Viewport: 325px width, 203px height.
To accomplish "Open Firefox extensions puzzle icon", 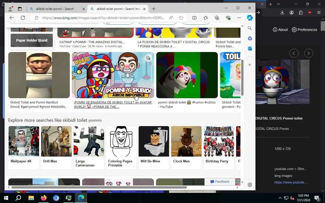I will pyautogui.click(x=301, y=12).
